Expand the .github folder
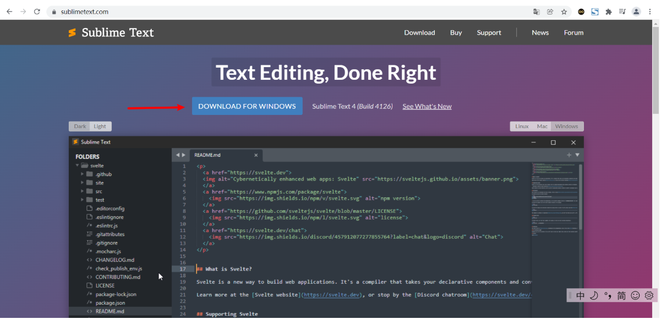 [83, 174]
